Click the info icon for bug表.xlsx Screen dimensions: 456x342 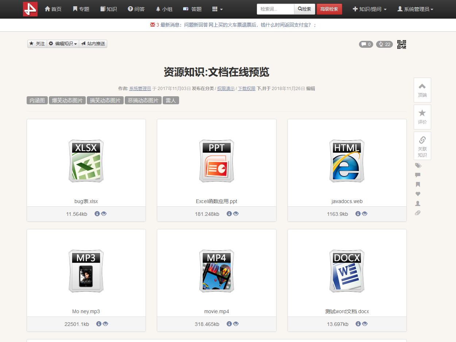[97, 214]
